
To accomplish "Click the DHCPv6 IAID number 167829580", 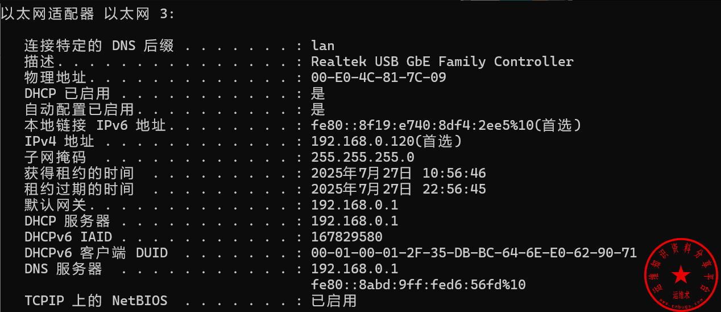I will tap(346, 237).
